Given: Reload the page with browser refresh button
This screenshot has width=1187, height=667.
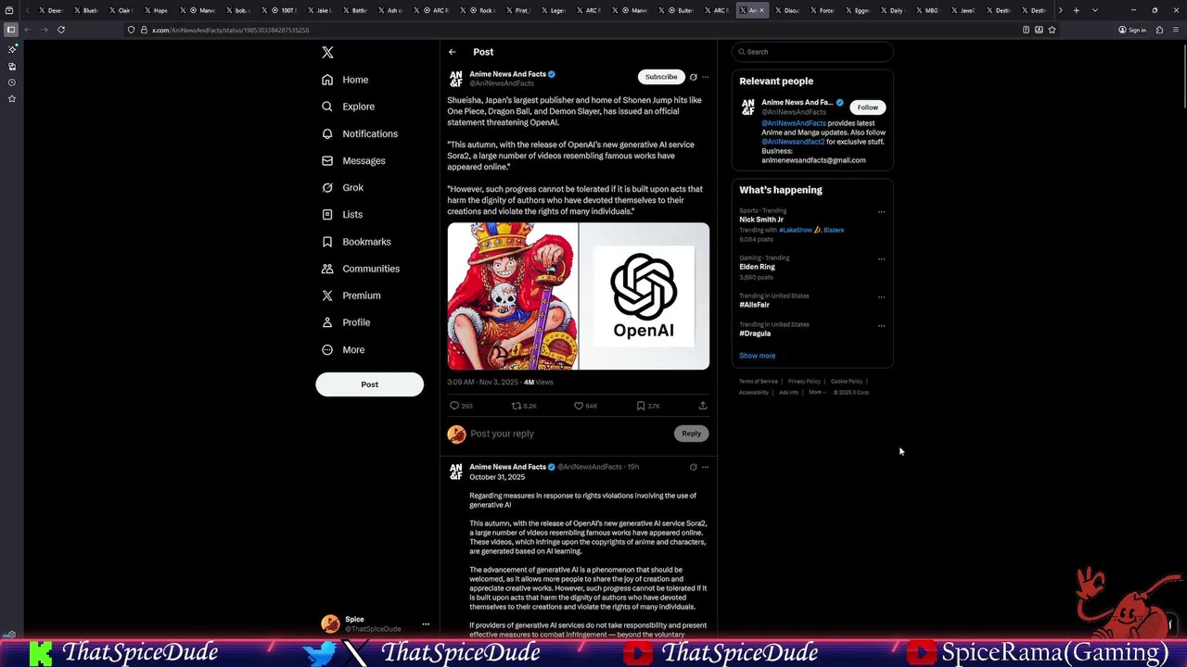Looking at the screenshot, I should 61,30.
